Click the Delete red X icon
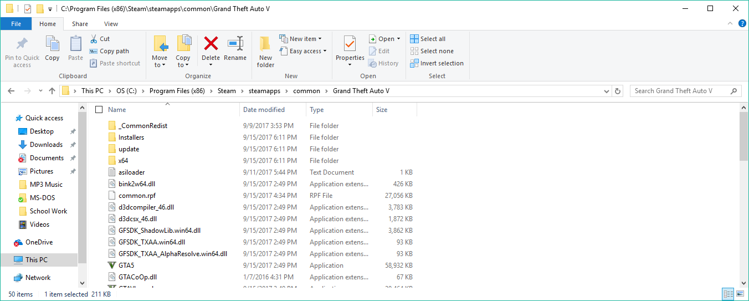This screenshot has height=301, width=749. 211,44
